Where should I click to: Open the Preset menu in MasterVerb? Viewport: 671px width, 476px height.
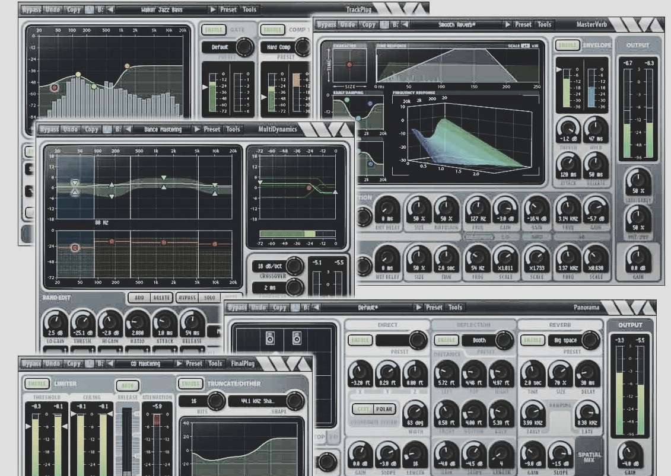pyautogui.click(x=523, y=25)
